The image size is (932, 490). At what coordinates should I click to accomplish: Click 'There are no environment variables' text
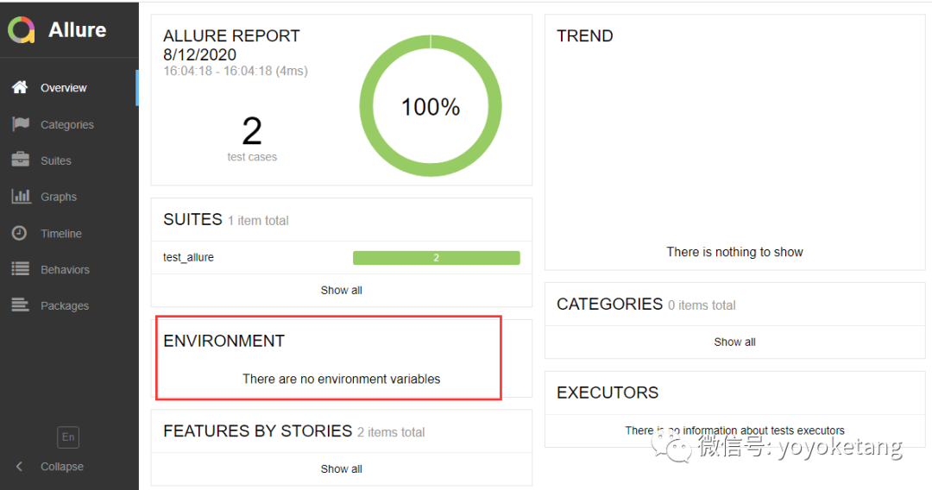(341, 379)
